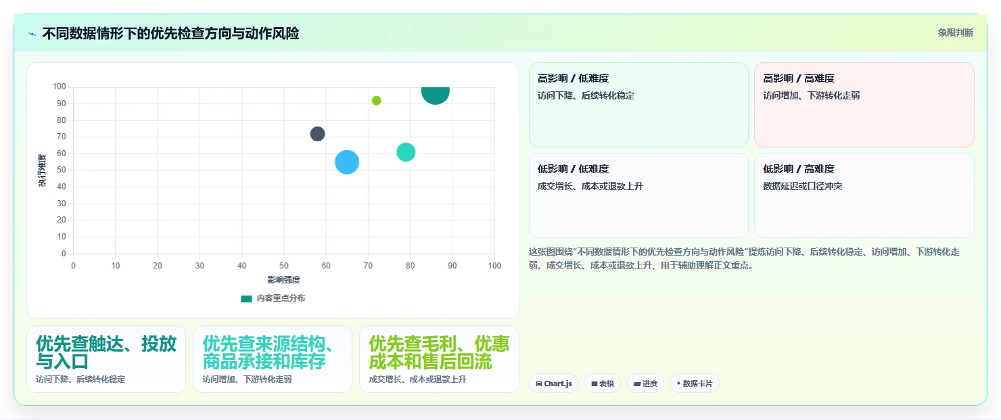This screenshot has width=1001, height=420.
Task: Click the 执行难度 y-axis title
Action: [42, 170]
